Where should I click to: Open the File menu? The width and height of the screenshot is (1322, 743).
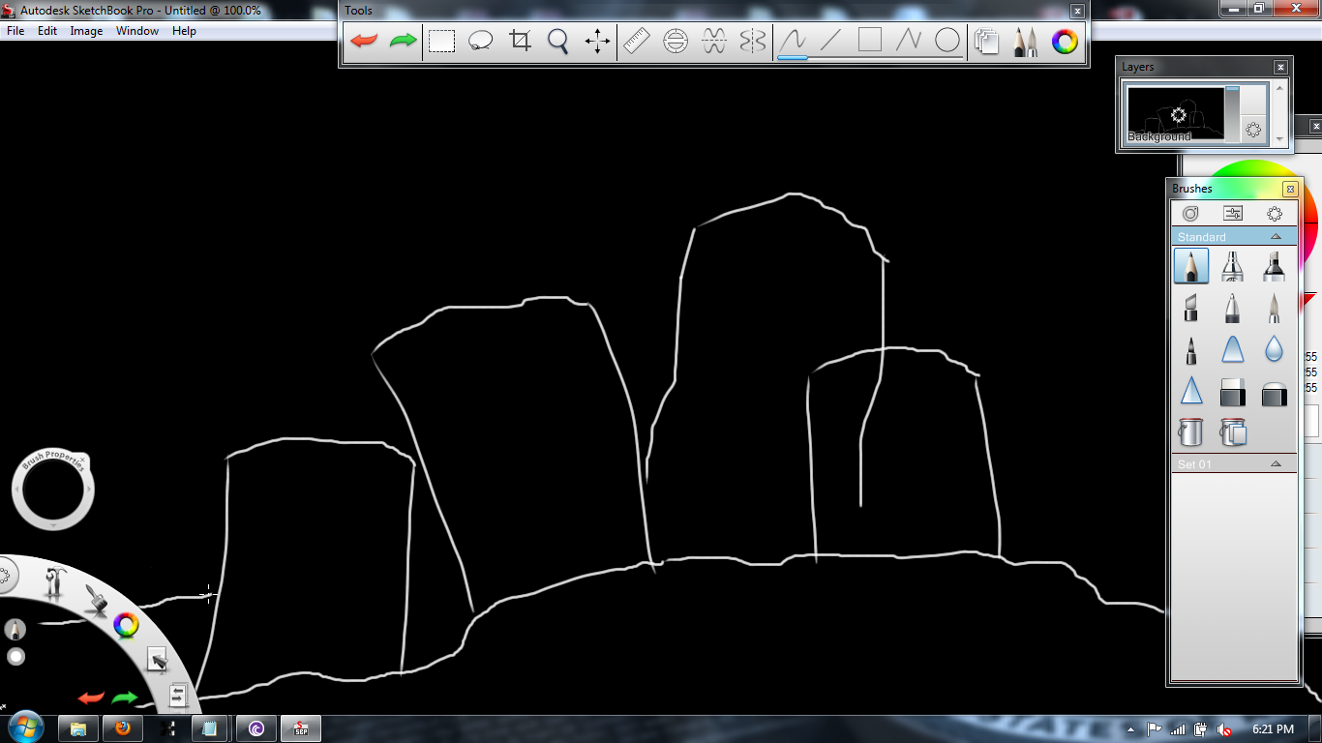[15, 31]
